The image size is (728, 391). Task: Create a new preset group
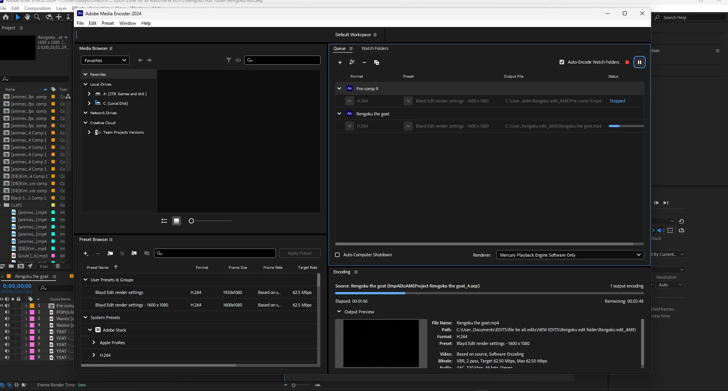tap(110, 254)
